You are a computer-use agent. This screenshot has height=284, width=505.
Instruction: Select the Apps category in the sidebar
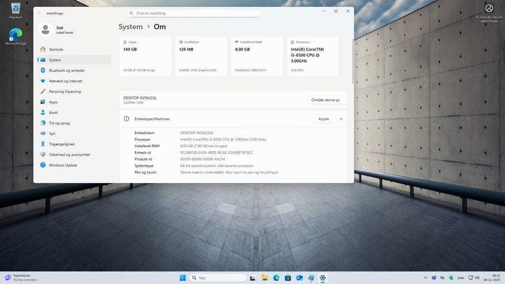pos(53,102)
